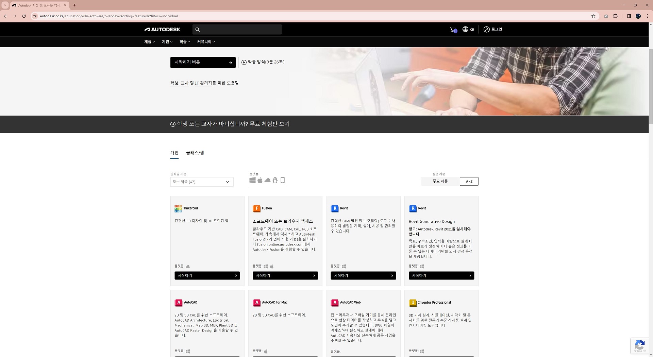This screenshot has width=653, height=357.
Task: Click the Tinkercad product icon
Action: pyautogui.click(x=178, y=209)
